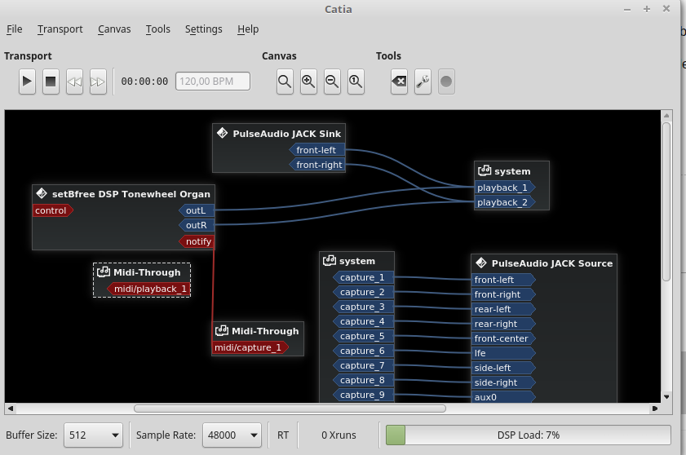Select the midi/playback_1 port
Screen dimensions: 686x455
(x=148, y=289)
